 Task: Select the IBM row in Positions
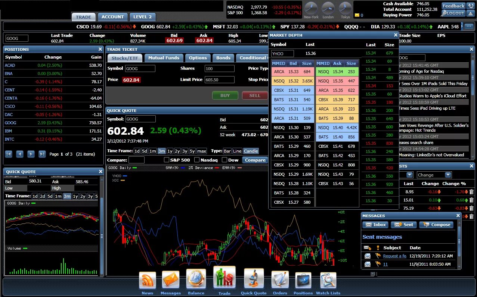click(x=53, y=131)
